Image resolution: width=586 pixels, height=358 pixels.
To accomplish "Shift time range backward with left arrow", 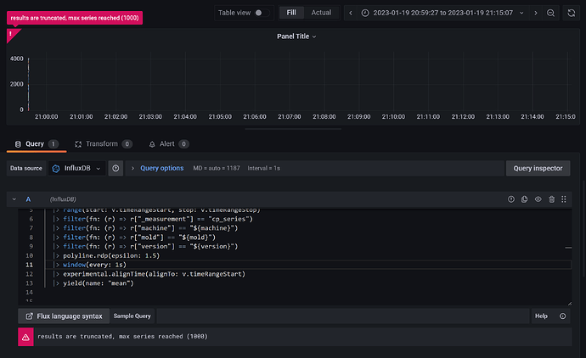I will coord(352,13).
